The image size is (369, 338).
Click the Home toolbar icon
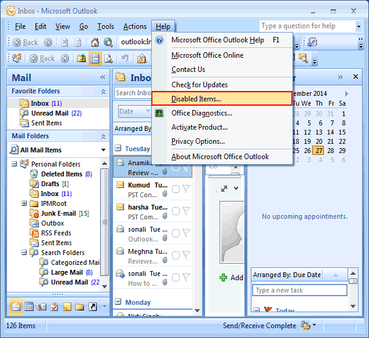(95, 42)
